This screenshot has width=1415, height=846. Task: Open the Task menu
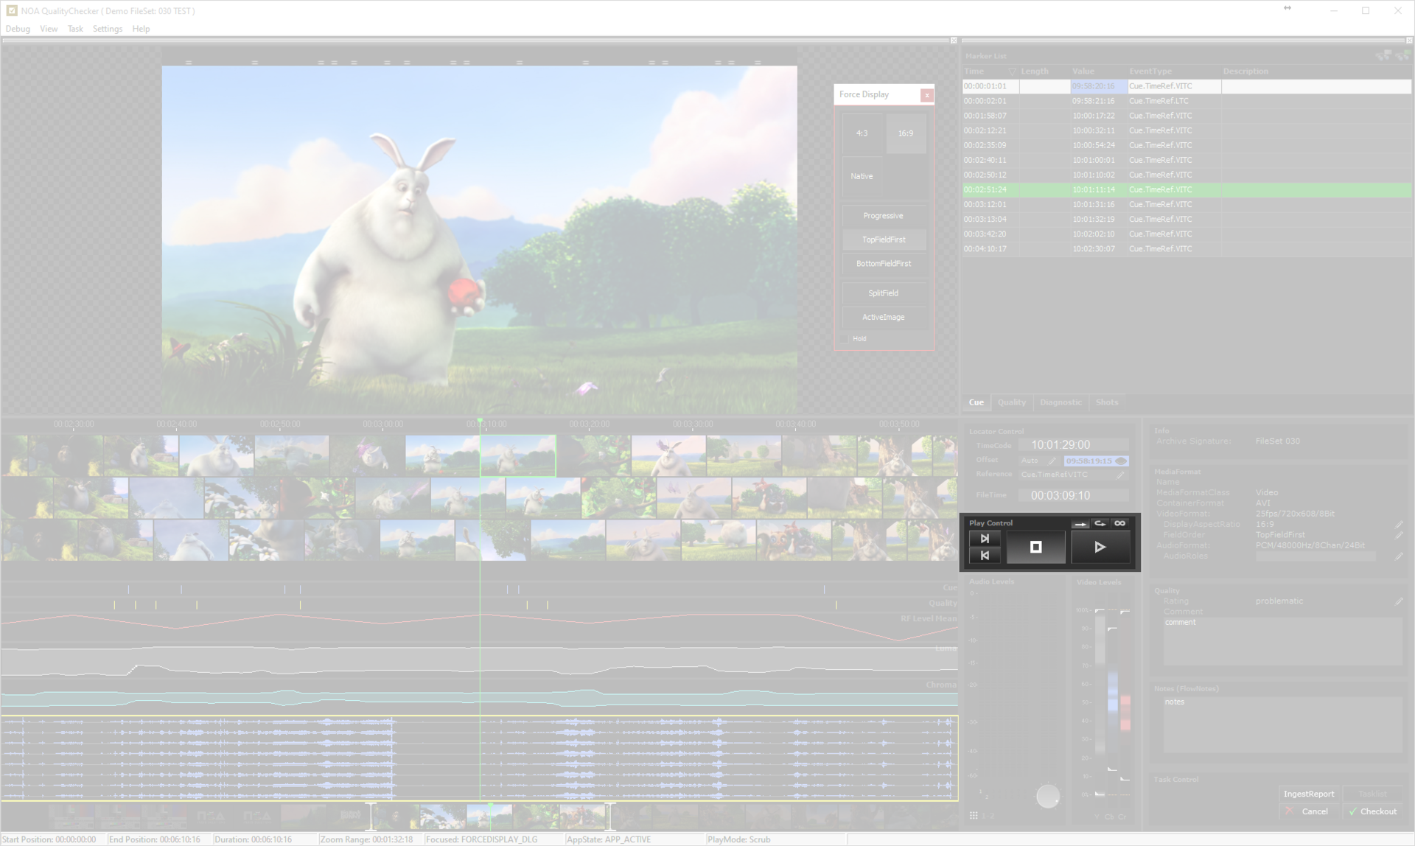point(75,29)
